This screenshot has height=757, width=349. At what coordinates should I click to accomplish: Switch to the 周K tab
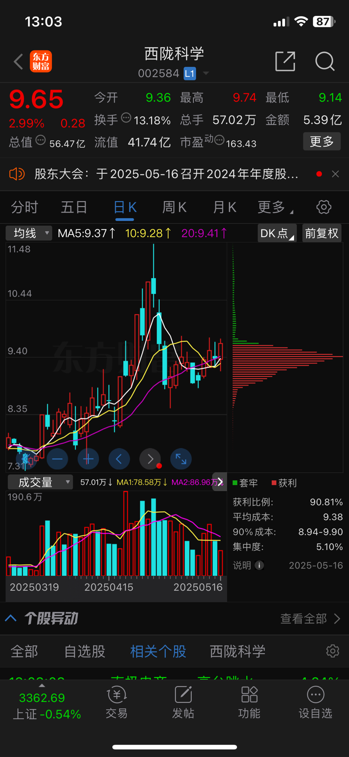(x=174, y=208)
